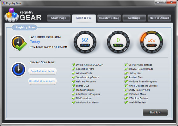Disable Browser Helper Objects scan item

[x=126, y=69]
